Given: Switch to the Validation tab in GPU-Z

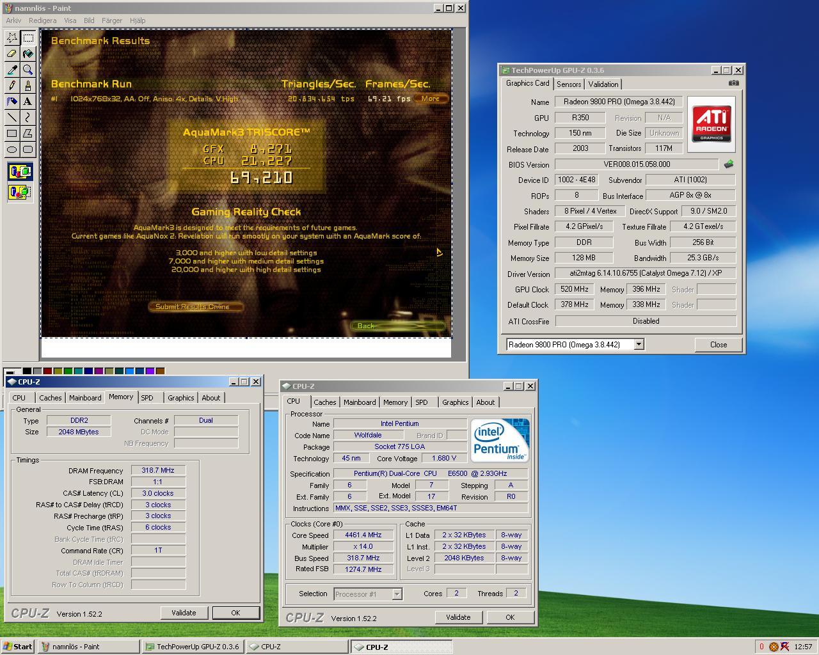Looking at the screenshot, I should click(603, 84).
